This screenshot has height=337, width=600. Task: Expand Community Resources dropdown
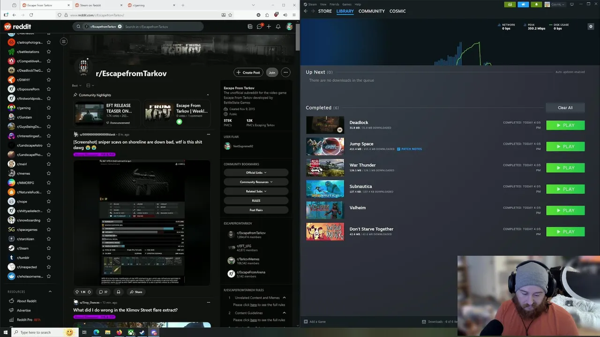coord(256,182)
